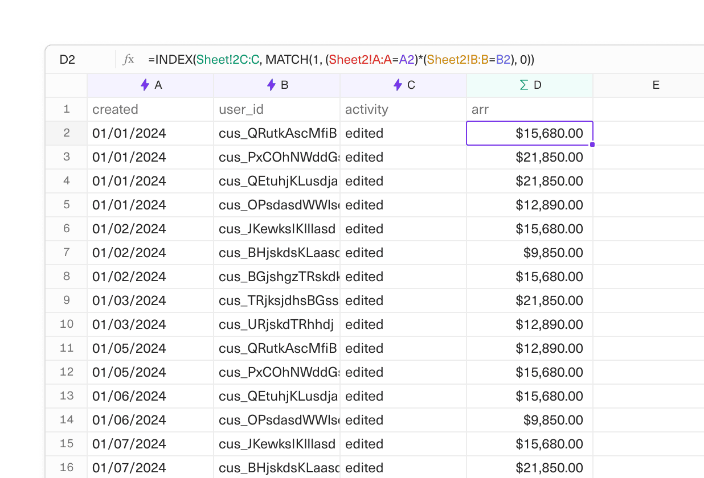Viewport: 704px width, 478px height.
Task: Click the lightning icon on column B header
Action: tap(270, 85)
